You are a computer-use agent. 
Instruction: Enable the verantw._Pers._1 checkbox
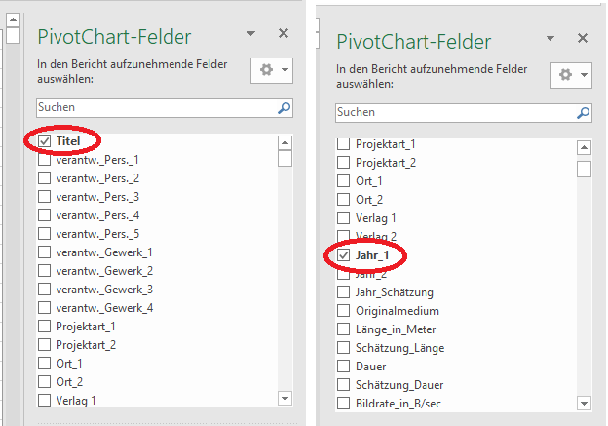click(x=45, y=160)
